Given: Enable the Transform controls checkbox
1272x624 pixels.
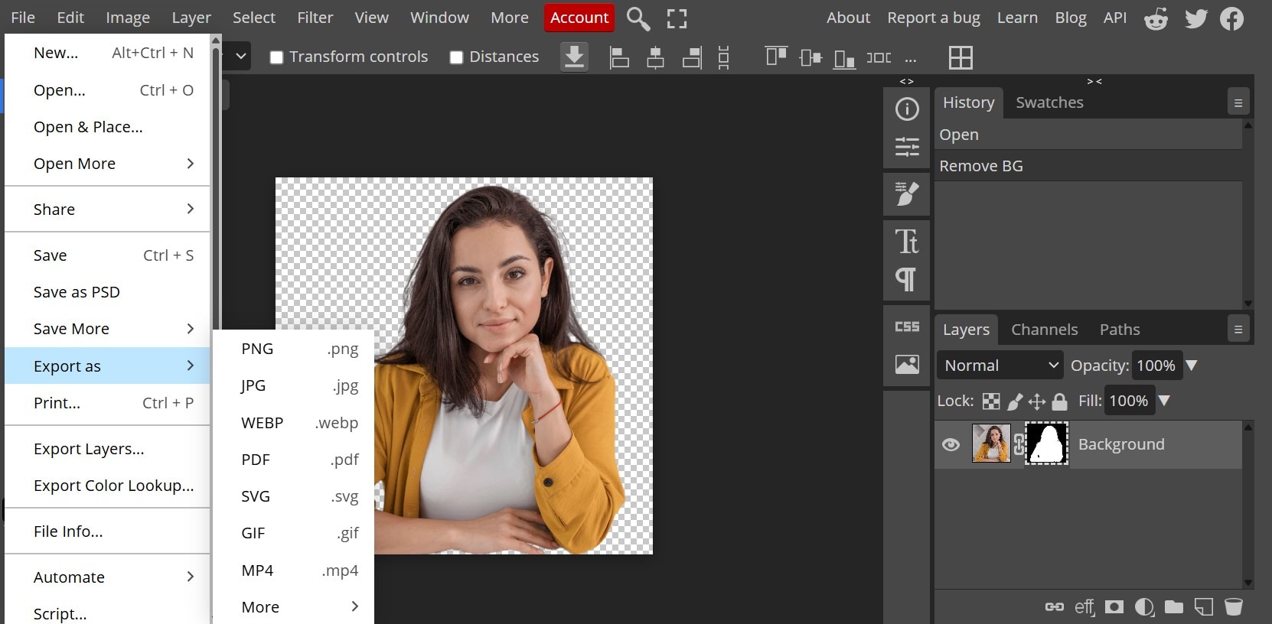Looking at the screenshot, I should click(x=277, y=57).
